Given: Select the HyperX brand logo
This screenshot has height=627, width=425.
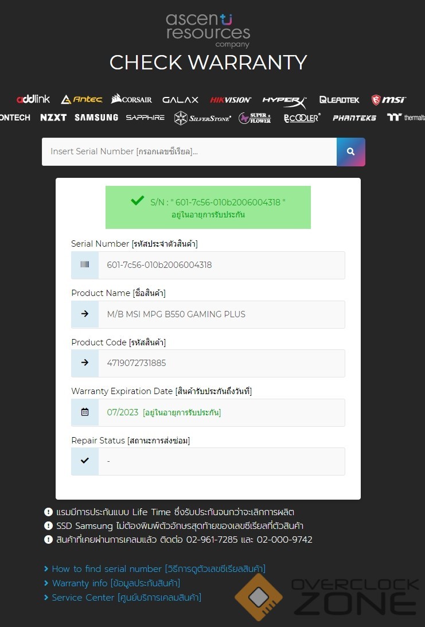Looking at the screenshot, I should [284, 100].
